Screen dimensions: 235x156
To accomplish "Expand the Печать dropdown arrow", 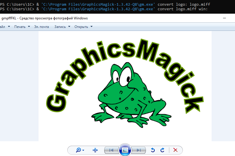I will (x=29, y=26).
